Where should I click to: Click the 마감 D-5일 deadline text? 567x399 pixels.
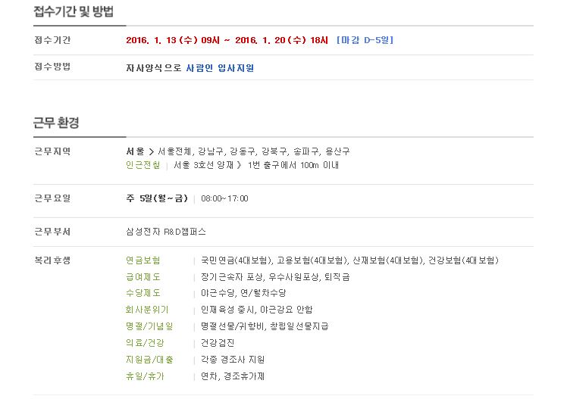pyautogui.click(x=365, y=40)
